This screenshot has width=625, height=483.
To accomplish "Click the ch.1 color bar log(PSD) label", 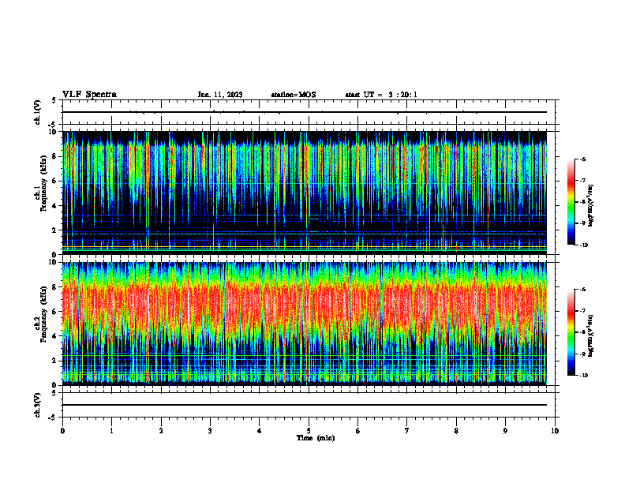I will click(x=591, y=205).
